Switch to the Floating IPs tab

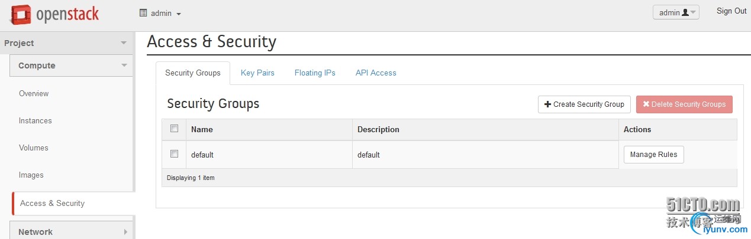(x=315, y=73)
